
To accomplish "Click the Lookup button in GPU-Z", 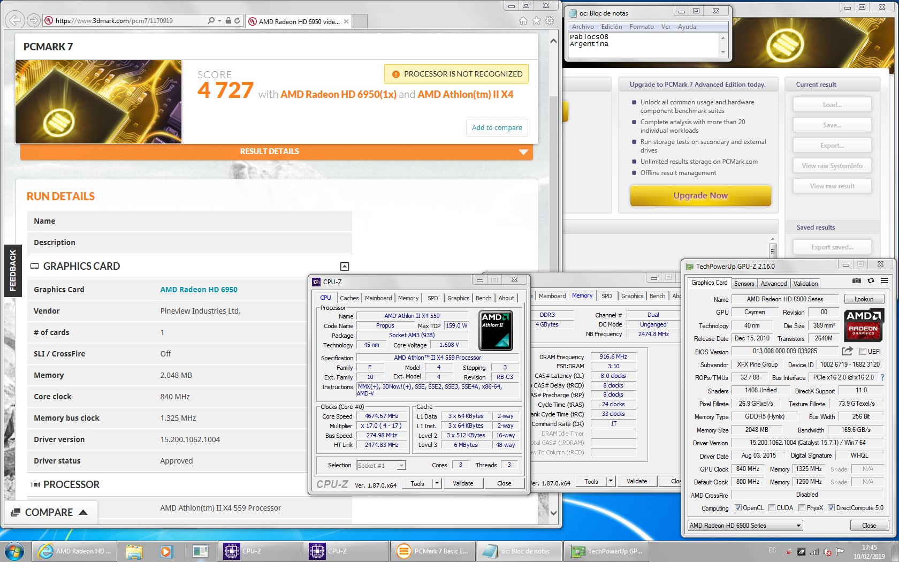I will click(864, 299).
